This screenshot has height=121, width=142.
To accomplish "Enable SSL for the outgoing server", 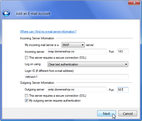I will pyautogui.click(x=26, y=96).
